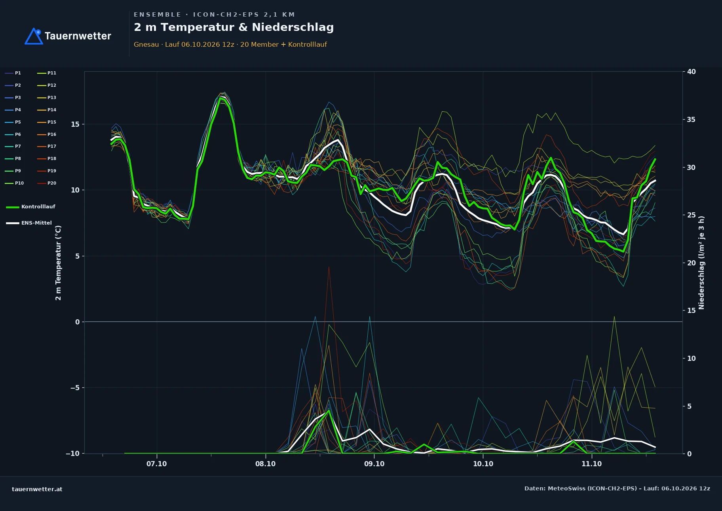722x511 pixels.
Task: Click the 08.10 date label
Action: pyautogui.click(x=265, y=464)
